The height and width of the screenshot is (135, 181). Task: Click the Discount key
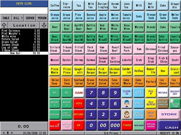click(55, 114)
